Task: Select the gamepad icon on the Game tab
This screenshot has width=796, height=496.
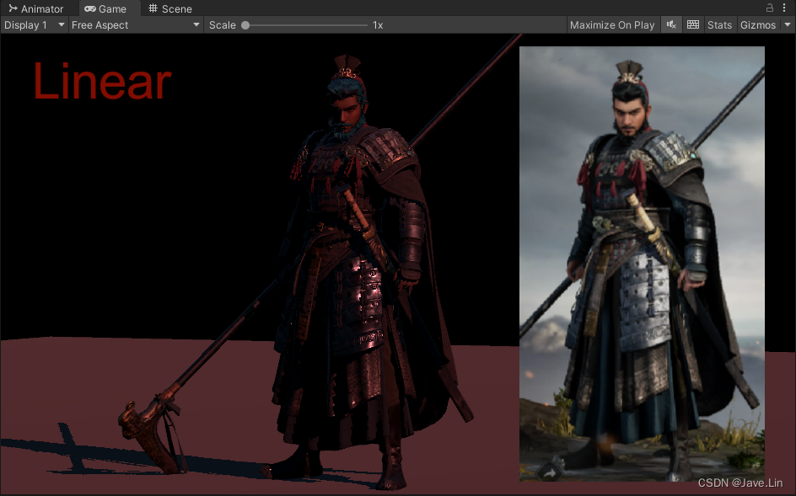Action: pos(90,8)
